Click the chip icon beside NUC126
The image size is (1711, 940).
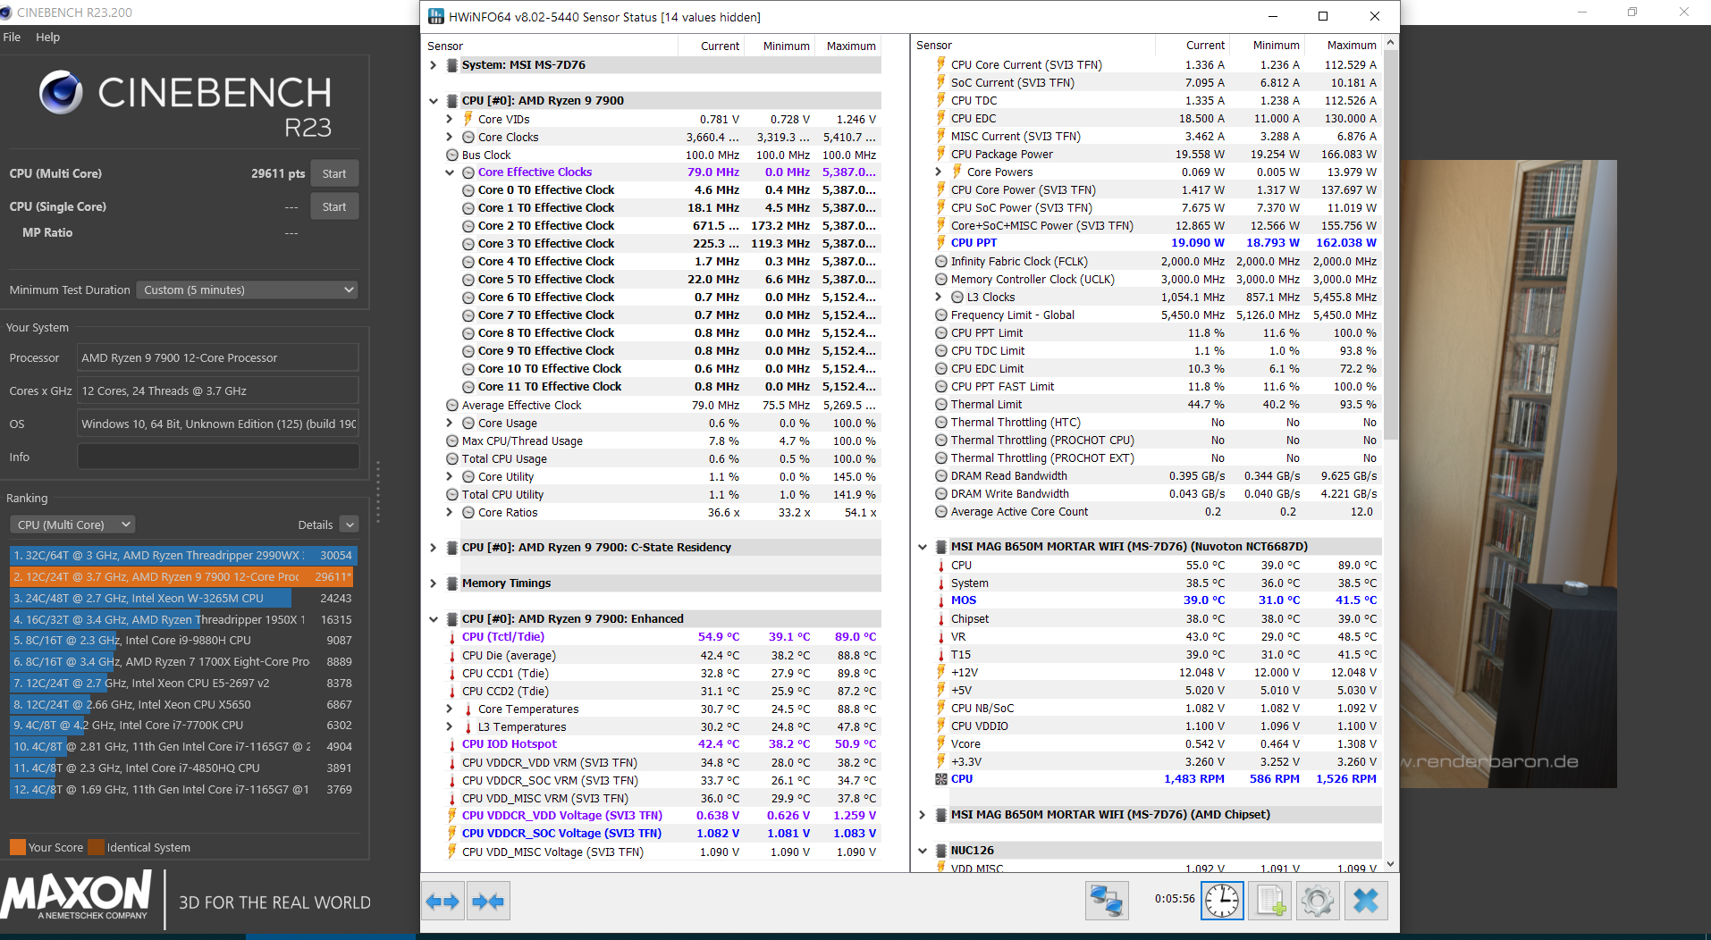pyautogui.click(x=941, y=851)
